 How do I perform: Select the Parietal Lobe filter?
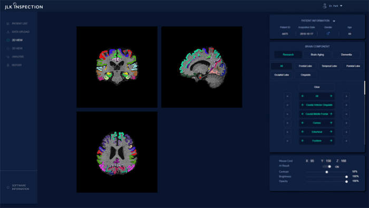pos(353,66)
